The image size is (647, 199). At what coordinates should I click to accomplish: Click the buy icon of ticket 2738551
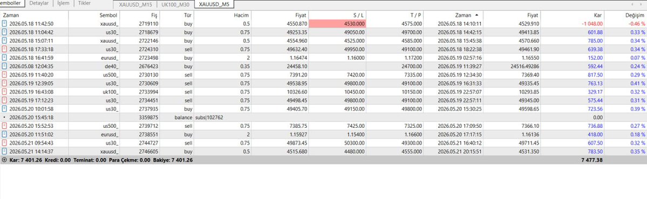coord(4,134)
